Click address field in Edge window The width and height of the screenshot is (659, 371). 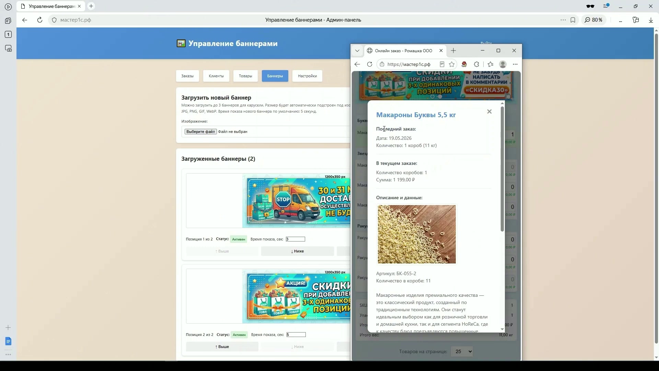click(408, 64)
